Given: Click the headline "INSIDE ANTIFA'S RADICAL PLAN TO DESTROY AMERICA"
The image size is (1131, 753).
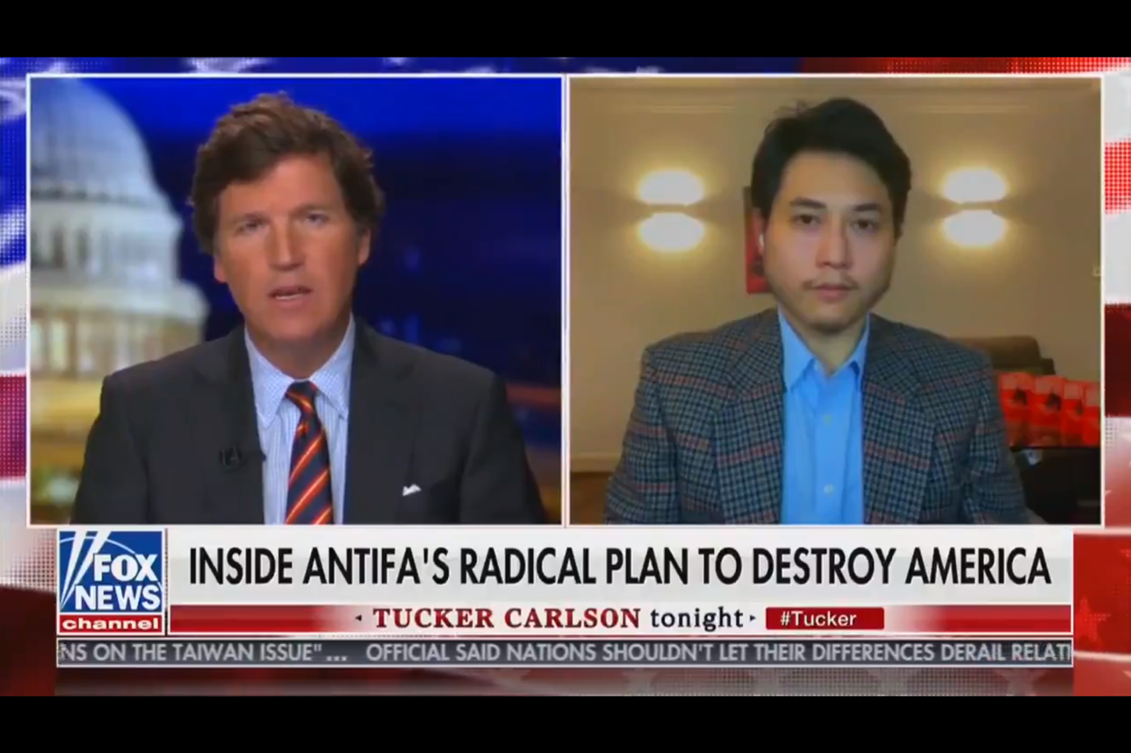Looking at the screenshot, I should pyautogui.click(x=621, y=567).
